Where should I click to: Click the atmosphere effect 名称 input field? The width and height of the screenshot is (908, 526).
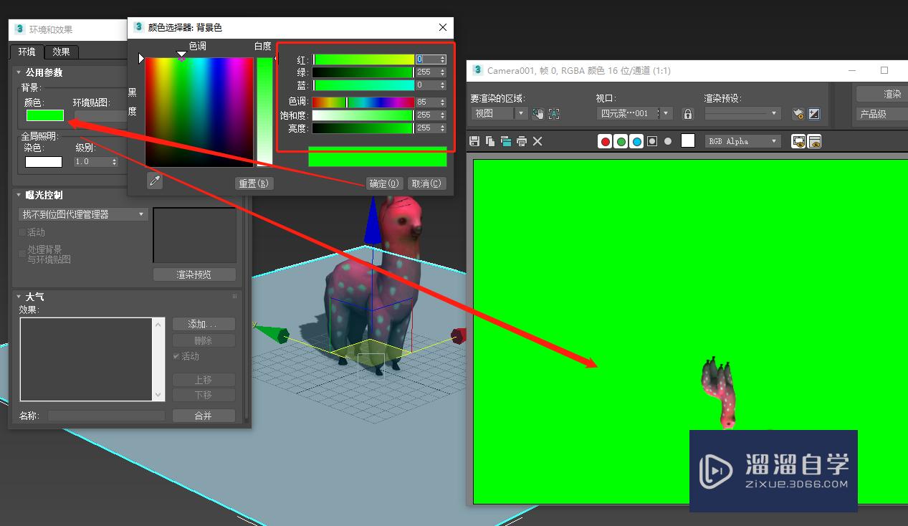[x=106, y=416]
